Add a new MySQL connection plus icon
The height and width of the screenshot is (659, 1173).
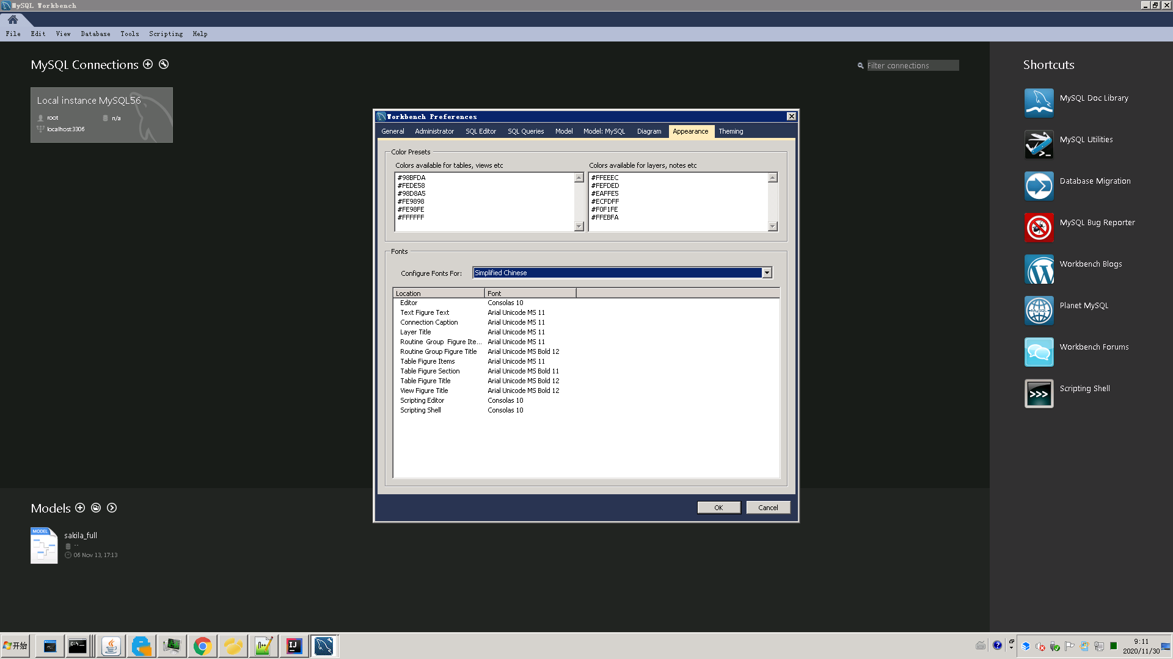pos(148,64)
